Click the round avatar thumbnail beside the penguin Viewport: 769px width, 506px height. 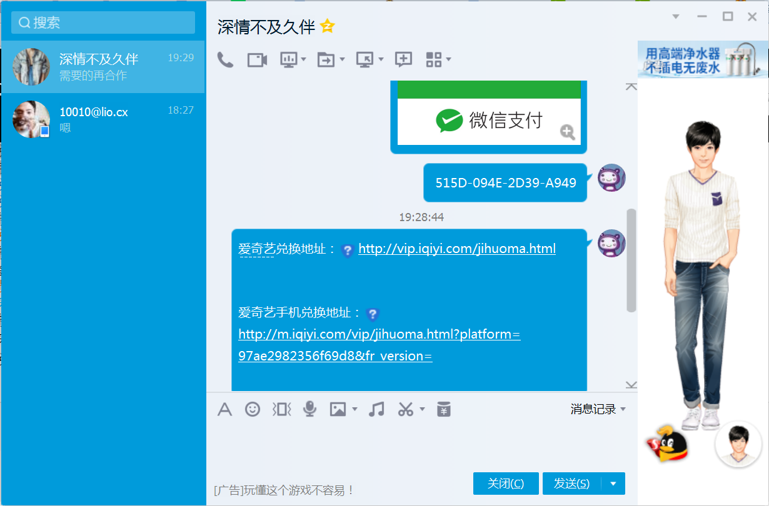(738, 444)
